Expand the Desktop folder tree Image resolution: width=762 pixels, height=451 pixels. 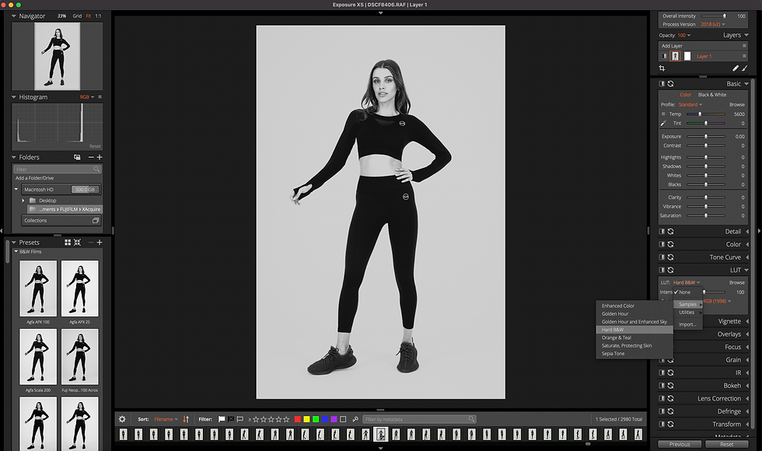click(x=23, y=201)
